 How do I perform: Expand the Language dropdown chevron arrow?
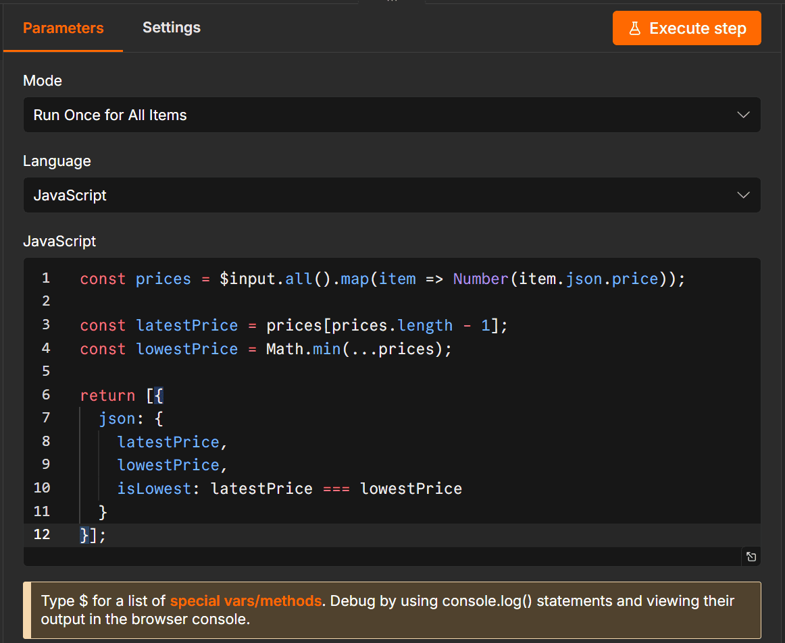tap(743, 195)
